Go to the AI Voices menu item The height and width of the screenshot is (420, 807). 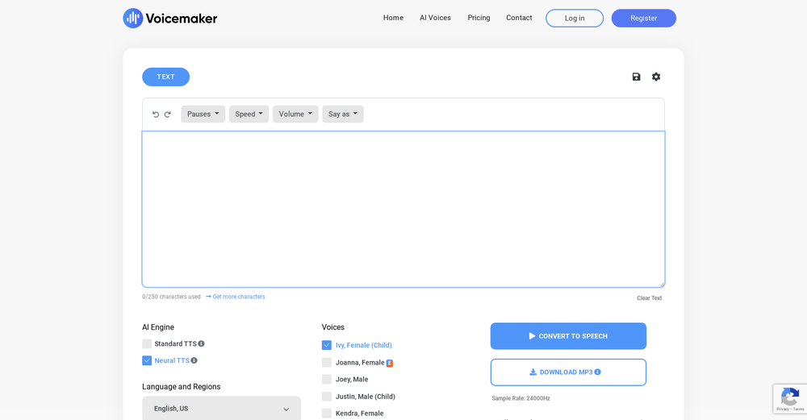point(435,18)
